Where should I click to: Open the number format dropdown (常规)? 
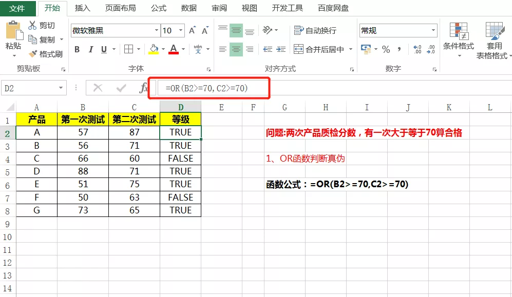pyautogui.click(x=433, y=30)
